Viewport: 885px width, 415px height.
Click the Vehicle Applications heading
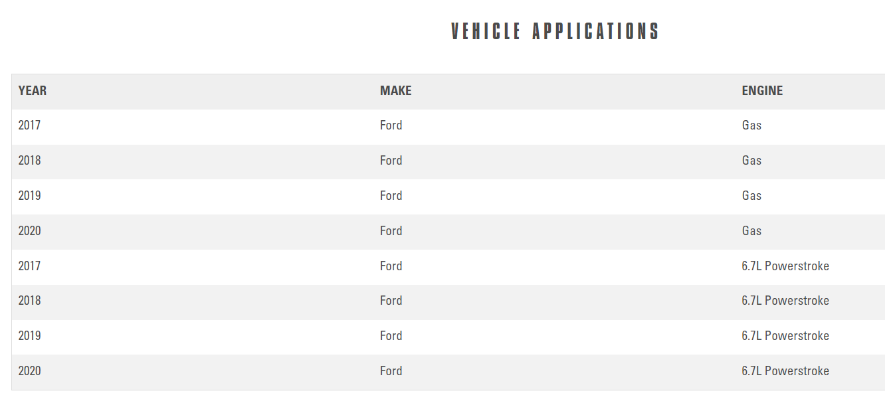pos(555,31)
